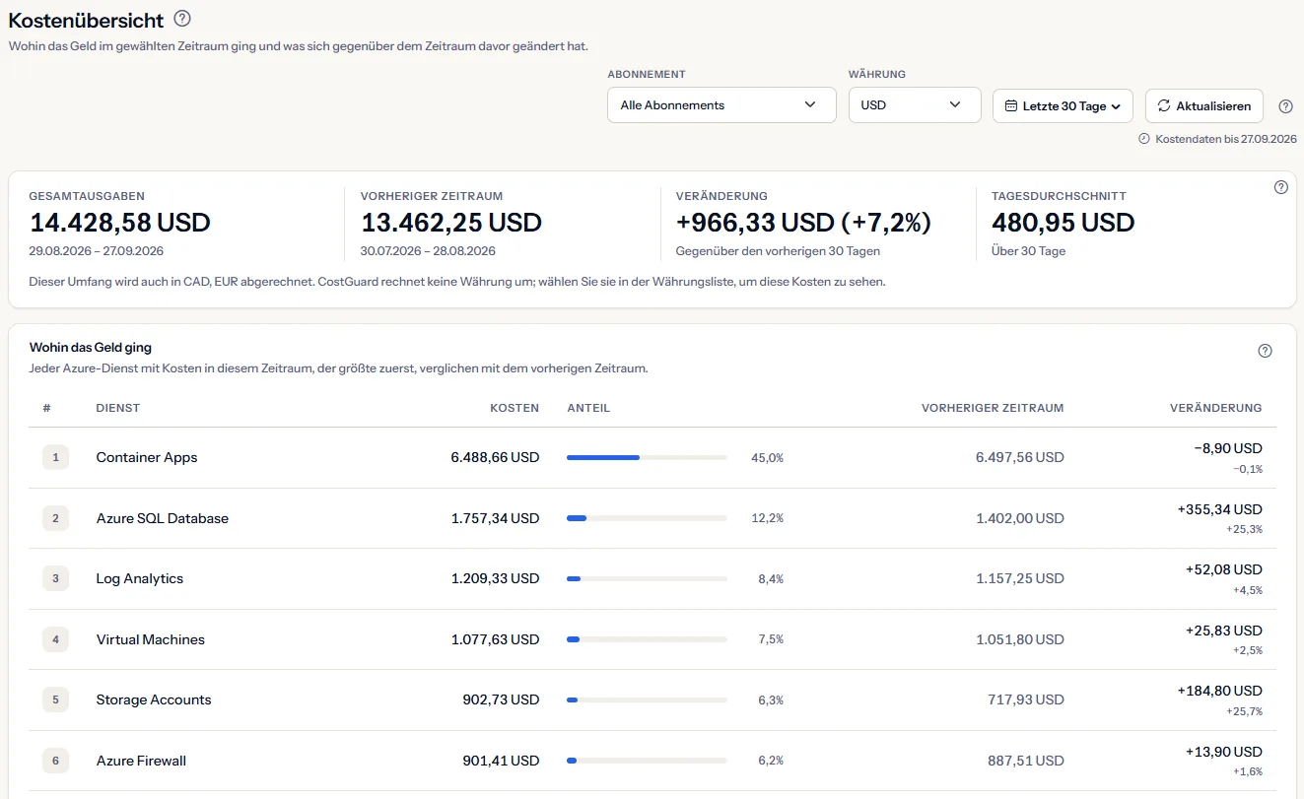This screenshot has width=1304, height=799.
Task: Click the Log Analytics service name
Action: 140,578
